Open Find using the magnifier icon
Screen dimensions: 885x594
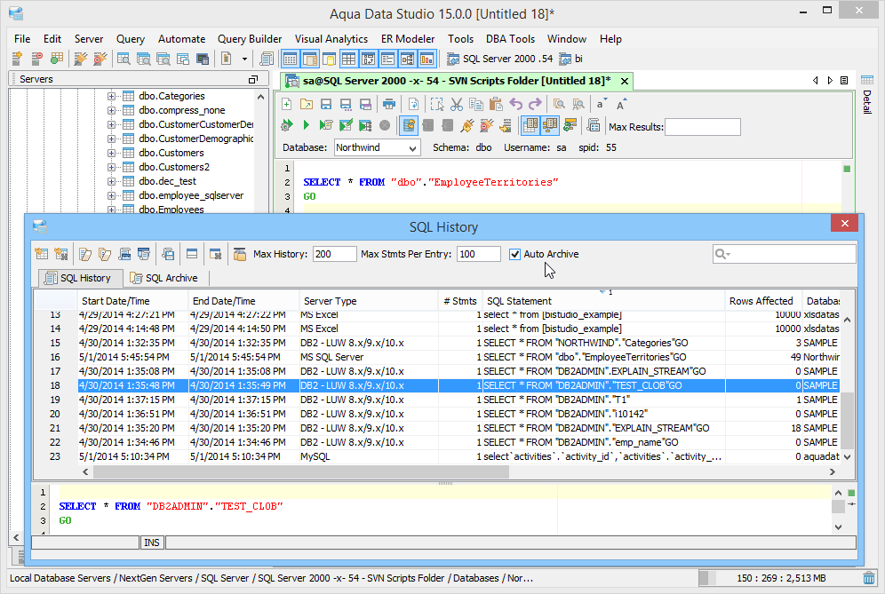(x=559, y=105)
